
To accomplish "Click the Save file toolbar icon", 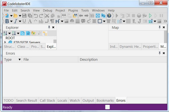I will pos(24,16).
